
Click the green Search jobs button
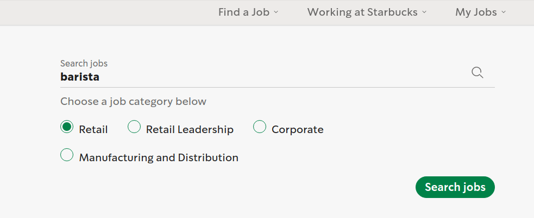click(455, 187)
